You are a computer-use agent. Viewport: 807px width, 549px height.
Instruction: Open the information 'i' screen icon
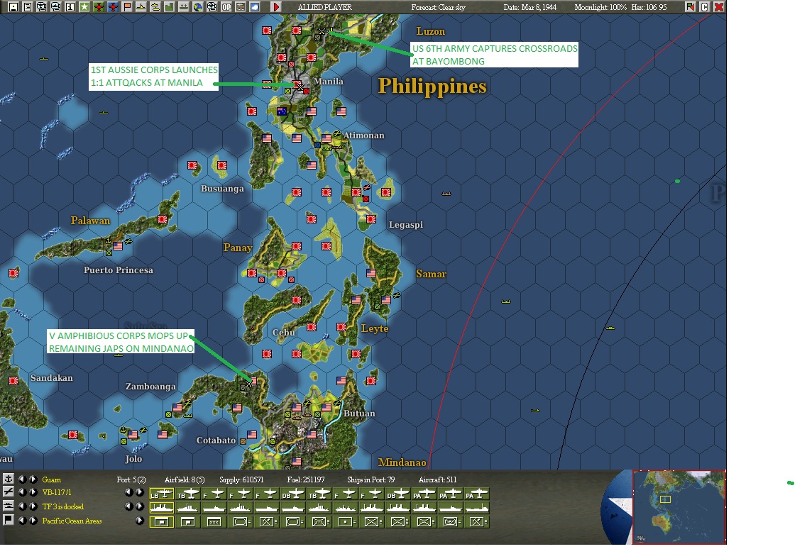click(x=70, y=7)
